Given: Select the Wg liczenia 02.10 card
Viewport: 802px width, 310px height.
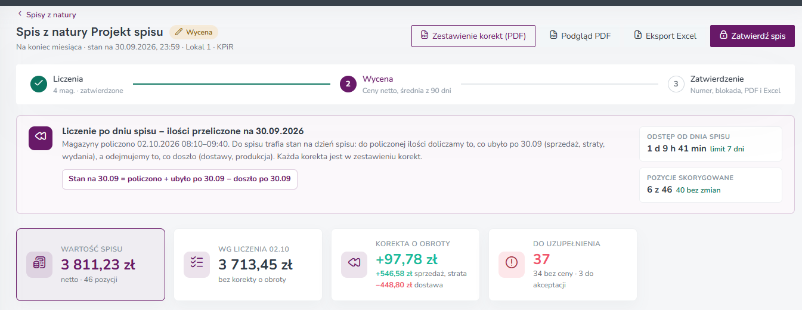Looking at the screenshot, I should pyautogui.click(x=247, y=265).
